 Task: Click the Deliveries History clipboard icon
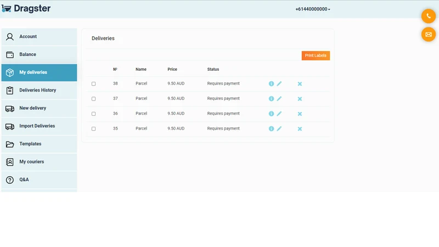[10, 91]
